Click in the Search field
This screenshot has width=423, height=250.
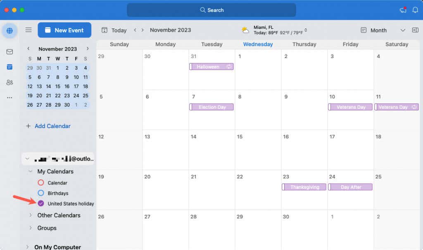click(x=211, y=10)
